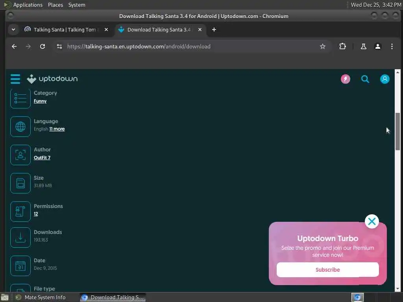This screenshot has width=403, height=302.
Task: Open Chrome Labs flask icon
Action: coord(363,46)
